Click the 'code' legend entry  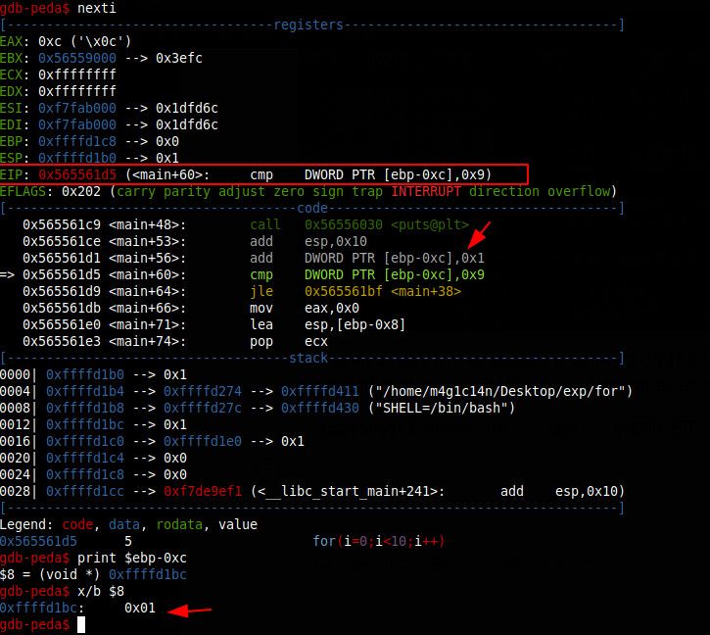[x=77, y=525]
